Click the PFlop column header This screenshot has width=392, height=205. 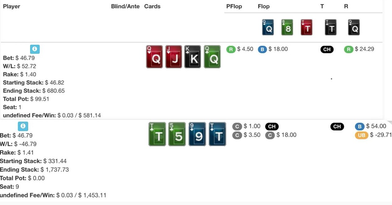coord(234,7)
